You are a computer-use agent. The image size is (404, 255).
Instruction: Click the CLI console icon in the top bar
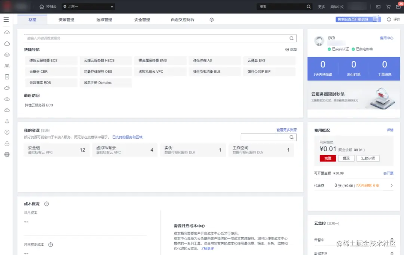(x=378, y=6)
